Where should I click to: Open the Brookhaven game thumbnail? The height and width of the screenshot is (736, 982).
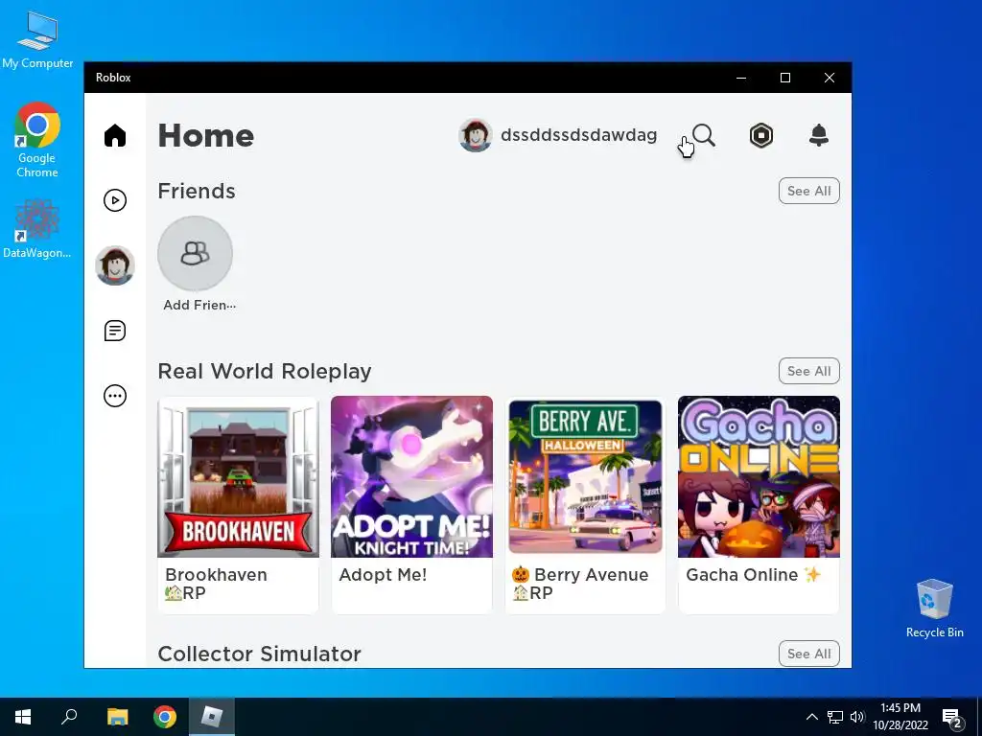[239, 476]
